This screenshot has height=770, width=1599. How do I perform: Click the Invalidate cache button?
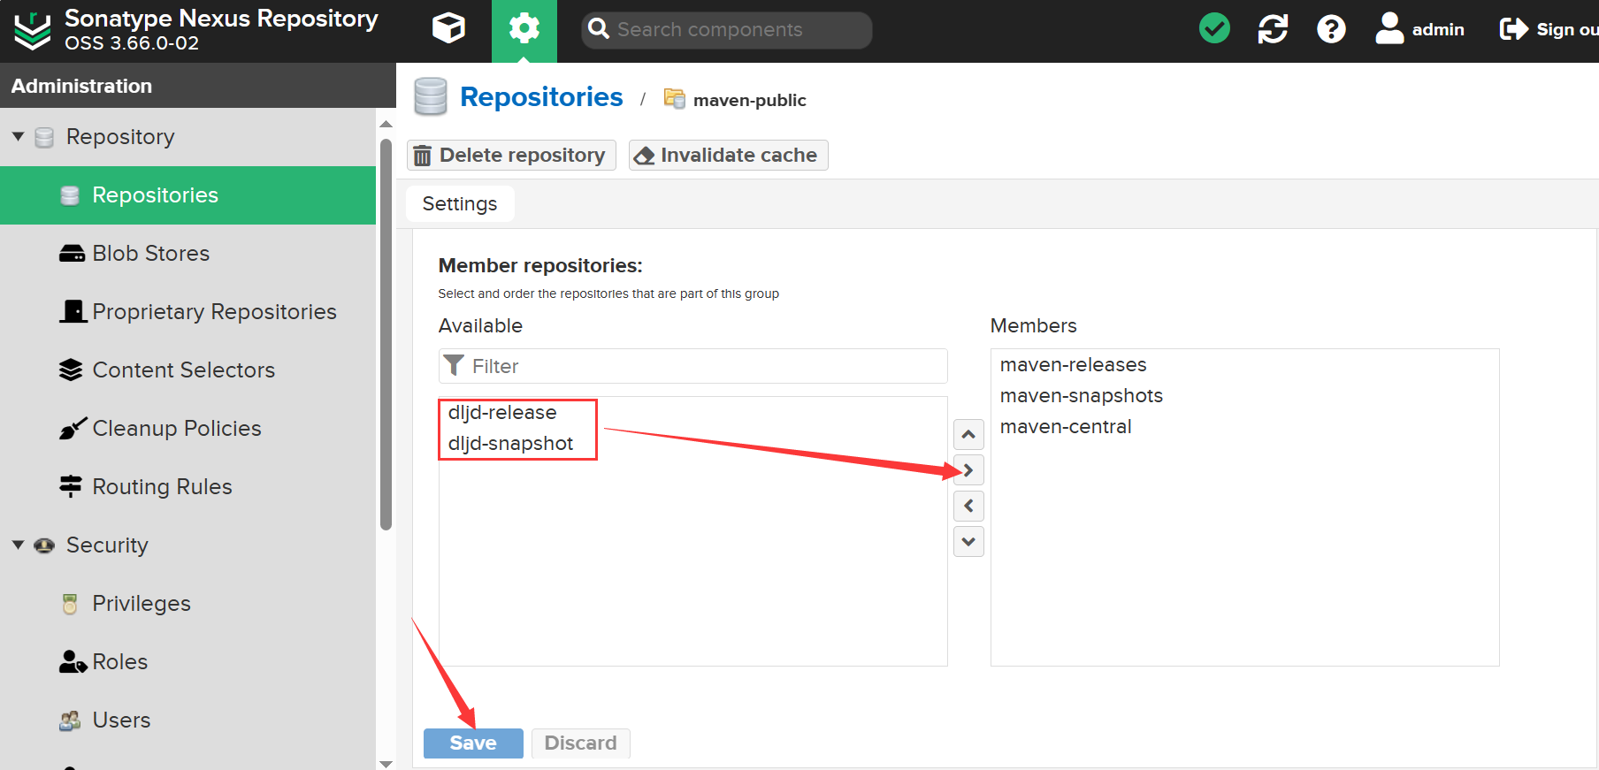point(728,156)
